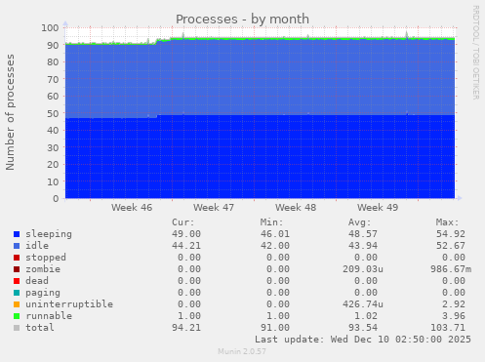Click sleeping current value 49.00
The height and width of the screenshot is (362, 485).
(x=186, y=234)
